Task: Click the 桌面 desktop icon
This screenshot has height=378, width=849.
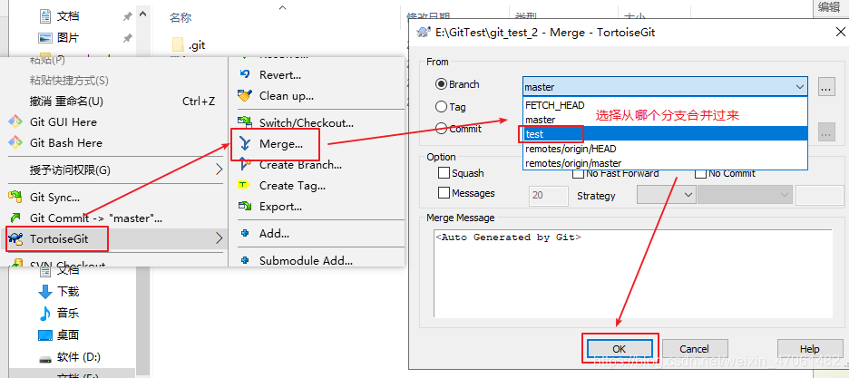Action: [45, 335]
